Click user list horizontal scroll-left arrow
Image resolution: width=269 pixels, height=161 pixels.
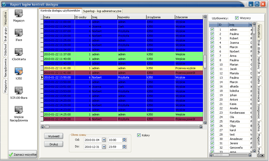pyautogui.click(x=211, y=155)
